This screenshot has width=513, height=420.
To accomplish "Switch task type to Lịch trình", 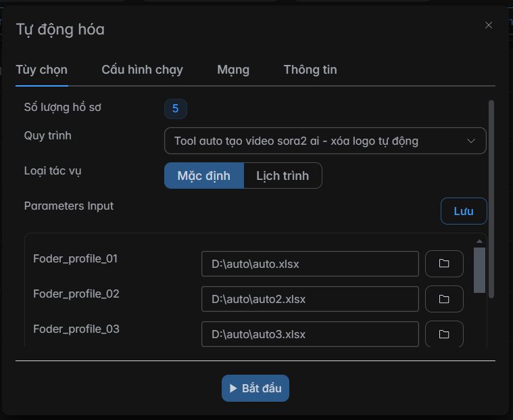I will (283, 176).
